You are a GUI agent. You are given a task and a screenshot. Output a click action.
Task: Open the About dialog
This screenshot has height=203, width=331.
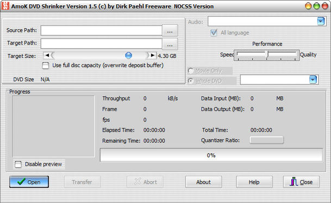203,182
